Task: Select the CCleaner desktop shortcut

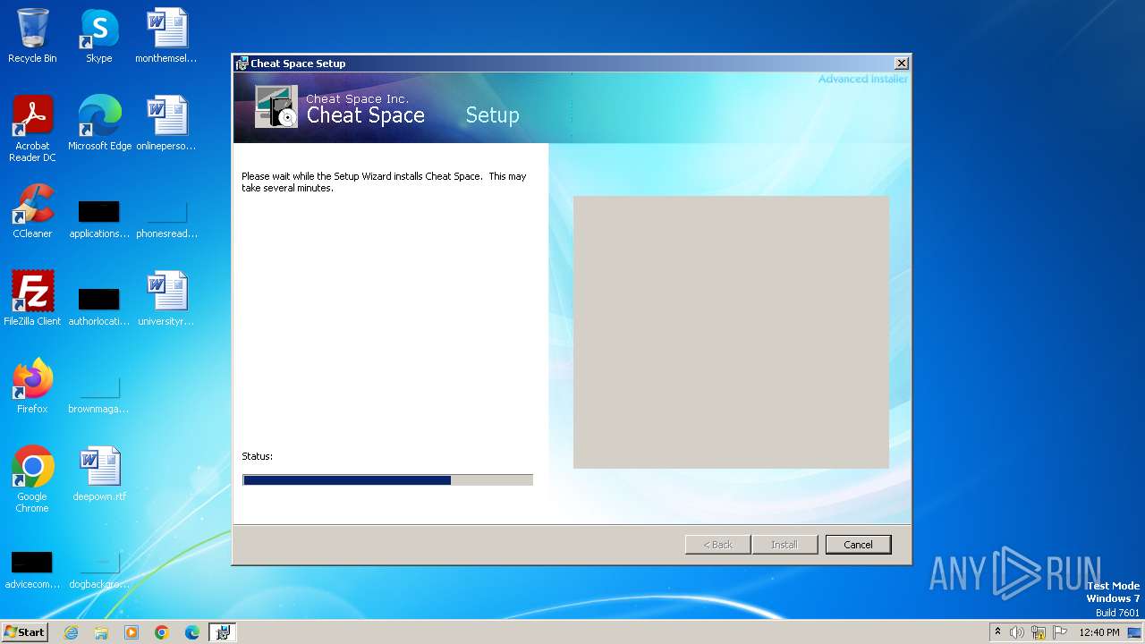Action: click(32, 211)
